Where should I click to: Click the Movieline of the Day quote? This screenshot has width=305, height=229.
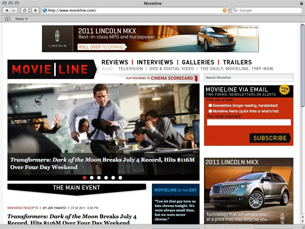point(175,210)
